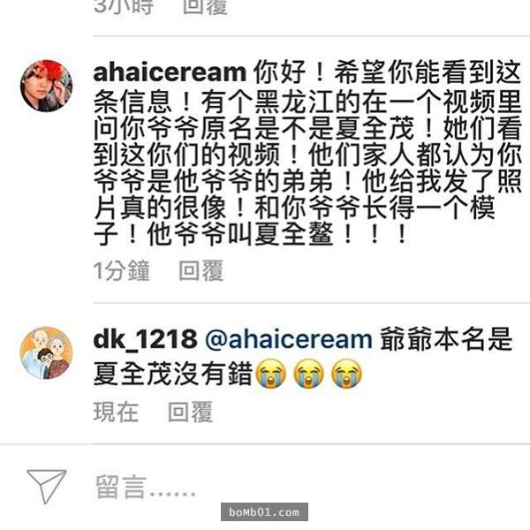Focus the 留言 comment input field
Image resolution: width=530 pixels, height=530 pixels.
pyautogui.click(x=304, y=487)
